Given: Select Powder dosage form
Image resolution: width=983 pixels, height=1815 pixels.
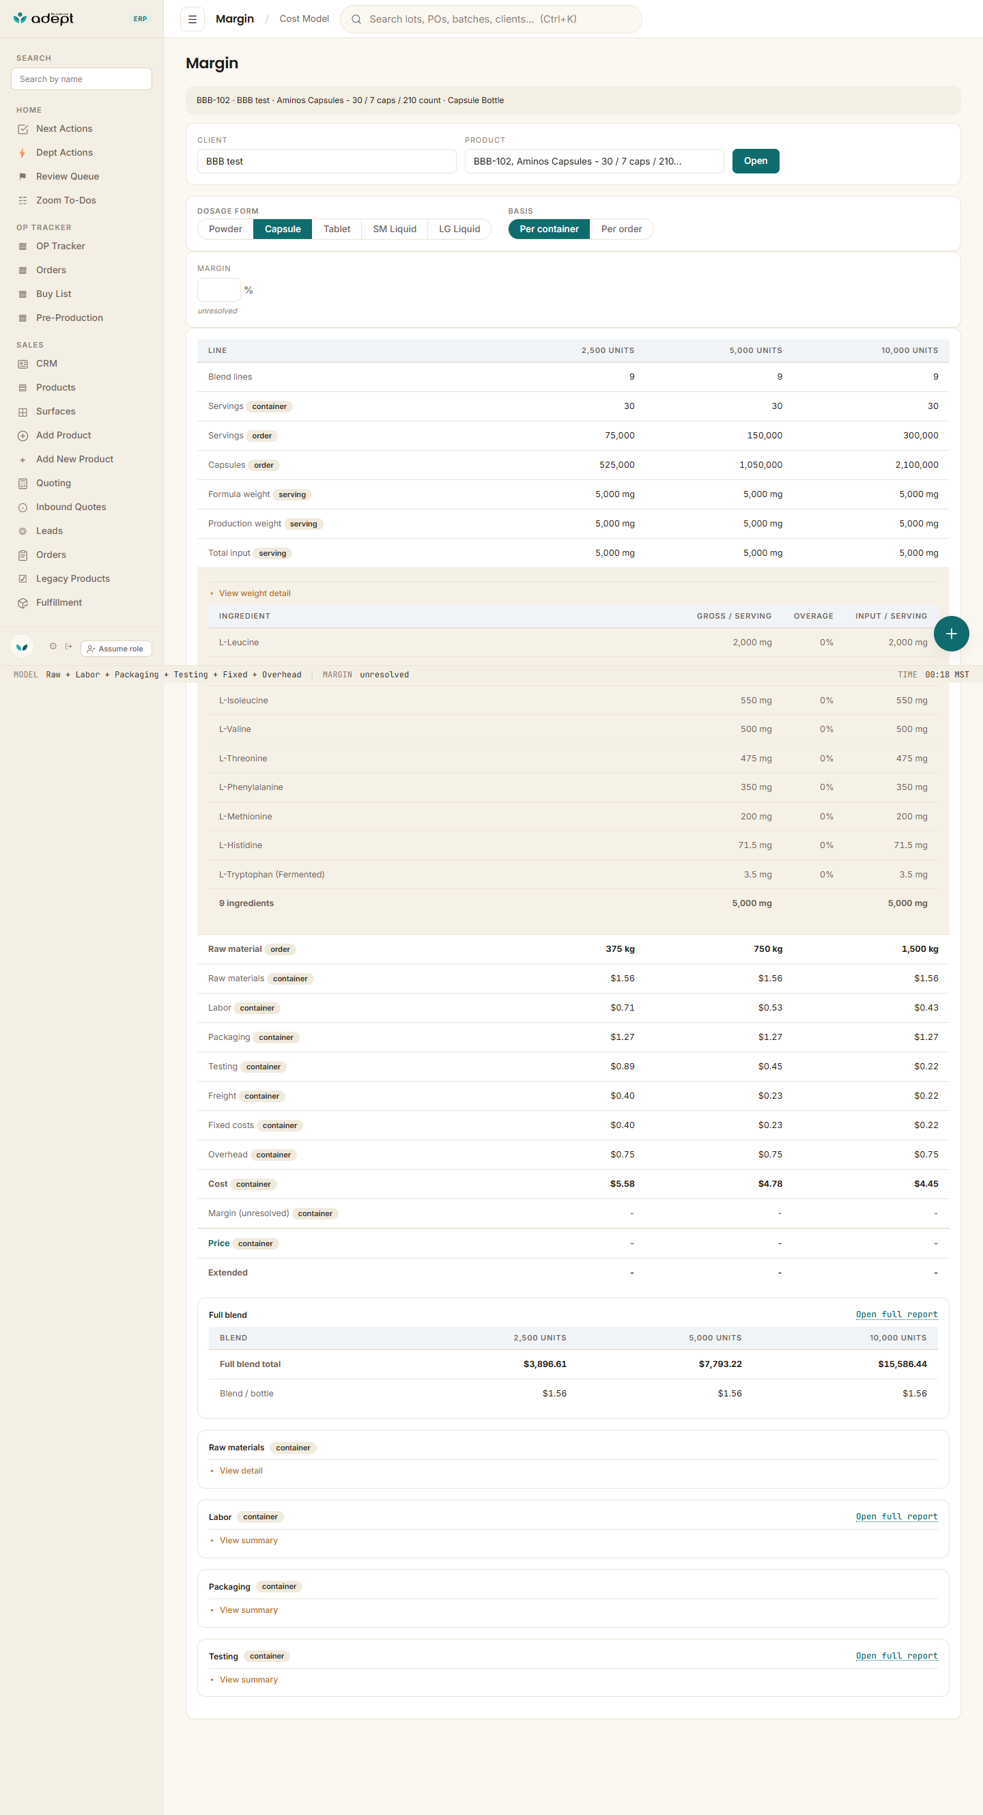Looking at the screenshot, I should (x=225, y=229).
